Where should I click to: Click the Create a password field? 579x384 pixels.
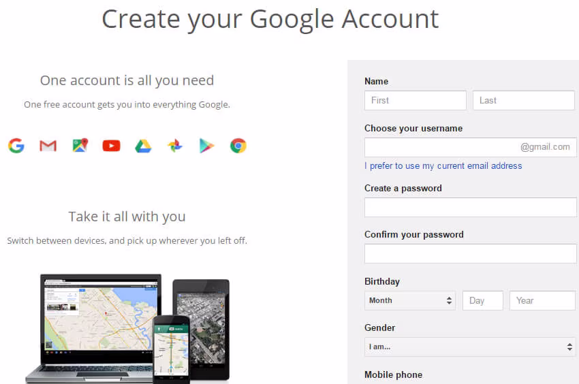pyautogui.click(x=471, y=207)
